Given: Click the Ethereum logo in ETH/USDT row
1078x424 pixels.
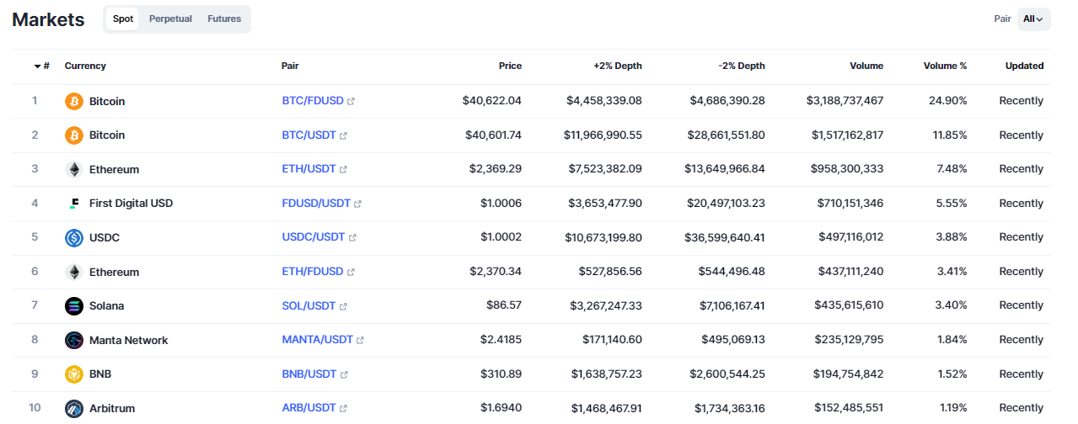Looking at the screenshot, I should click(74, 169).
